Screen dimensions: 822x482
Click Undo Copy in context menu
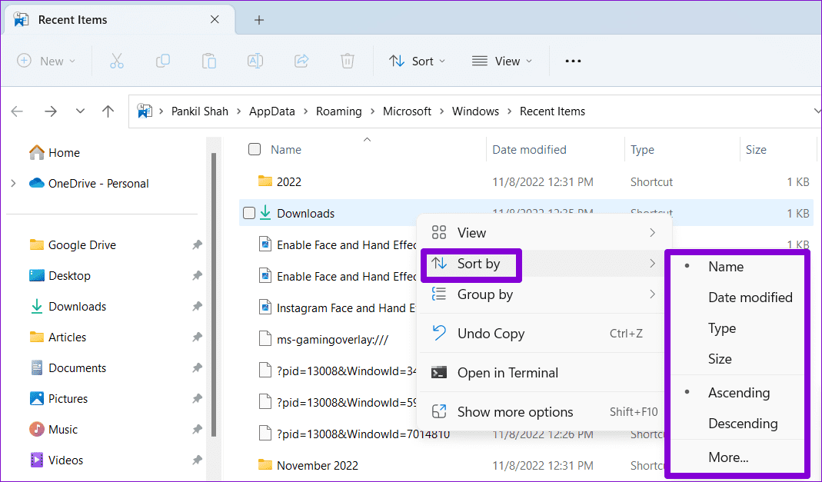[543, 333]
